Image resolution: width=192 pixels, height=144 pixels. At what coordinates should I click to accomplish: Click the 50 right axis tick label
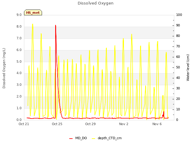click(x=178, y=67)
